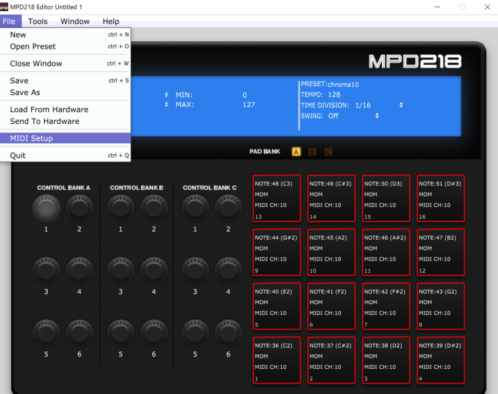The height and width of the screenshot is (394, 498).
Task: Select pad 14 NOTE:49 (C#3)
Action: pos(331,198)
